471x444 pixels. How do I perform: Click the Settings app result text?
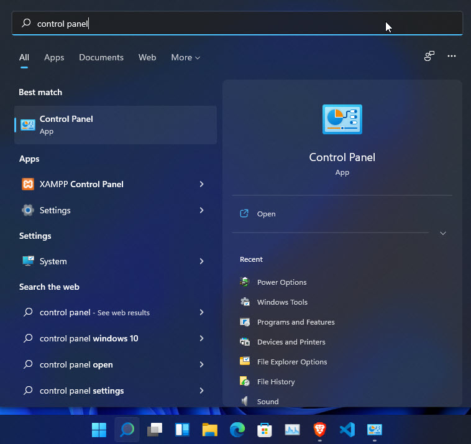(x=55, y=210)
